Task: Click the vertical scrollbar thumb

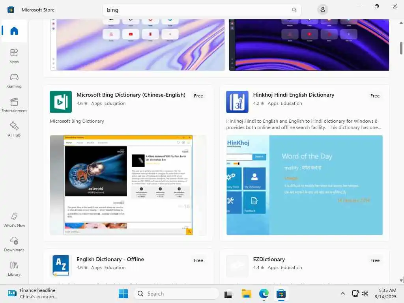Action: pos(401,48)
